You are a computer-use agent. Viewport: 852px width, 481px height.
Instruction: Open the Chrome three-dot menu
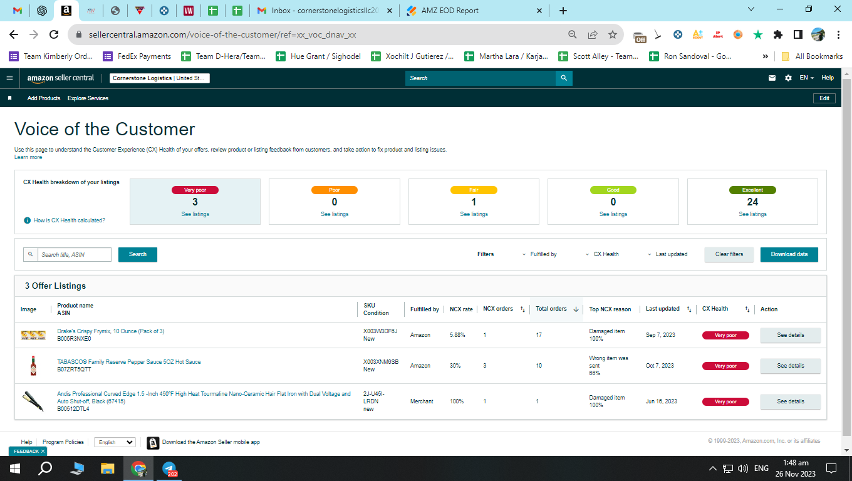point(838,34)
